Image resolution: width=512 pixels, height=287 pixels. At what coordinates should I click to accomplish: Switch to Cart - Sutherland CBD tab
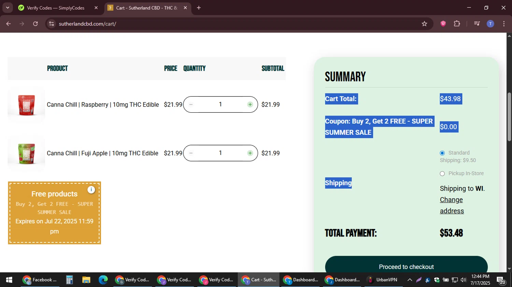[147, 8]
